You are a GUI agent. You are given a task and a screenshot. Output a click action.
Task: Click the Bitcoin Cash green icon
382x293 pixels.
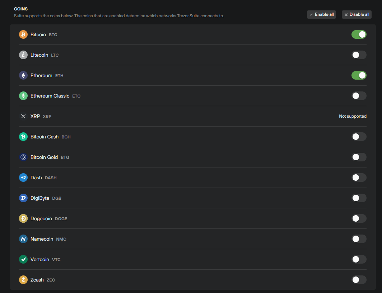23,137
